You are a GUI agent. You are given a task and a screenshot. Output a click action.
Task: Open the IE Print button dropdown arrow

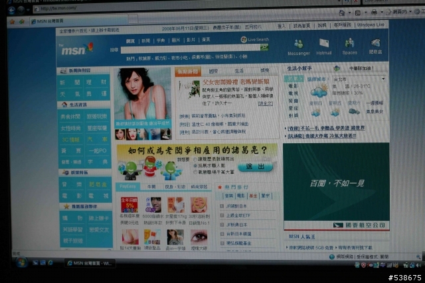[382, 12]
